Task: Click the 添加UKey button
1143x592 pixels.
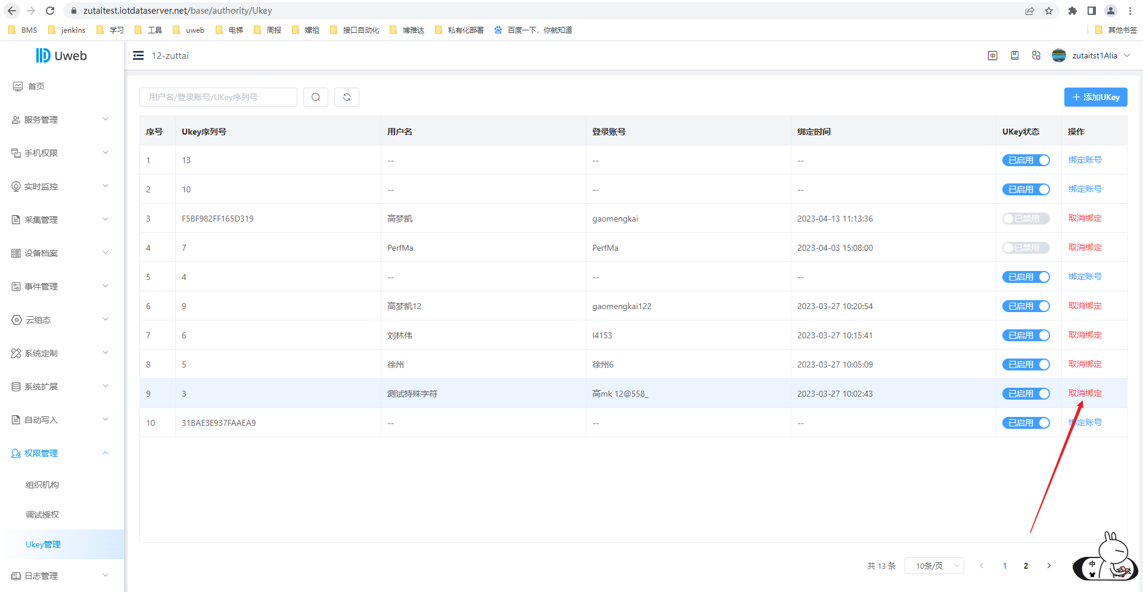Action: coord(1096,97)
